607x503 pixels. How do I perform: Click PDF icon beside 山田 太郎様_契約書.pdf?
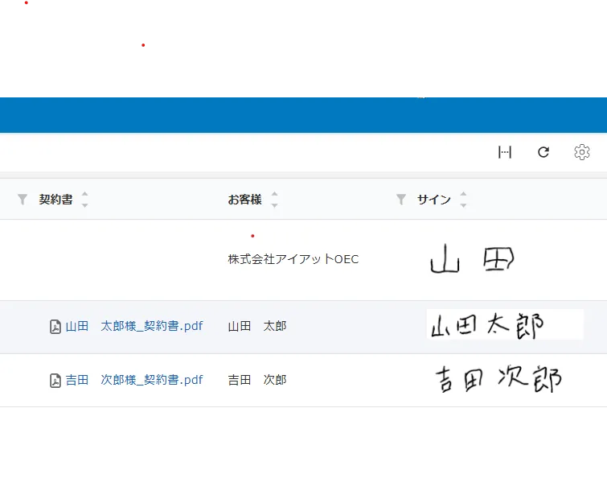pyautogui.click(x=55, y=327)
